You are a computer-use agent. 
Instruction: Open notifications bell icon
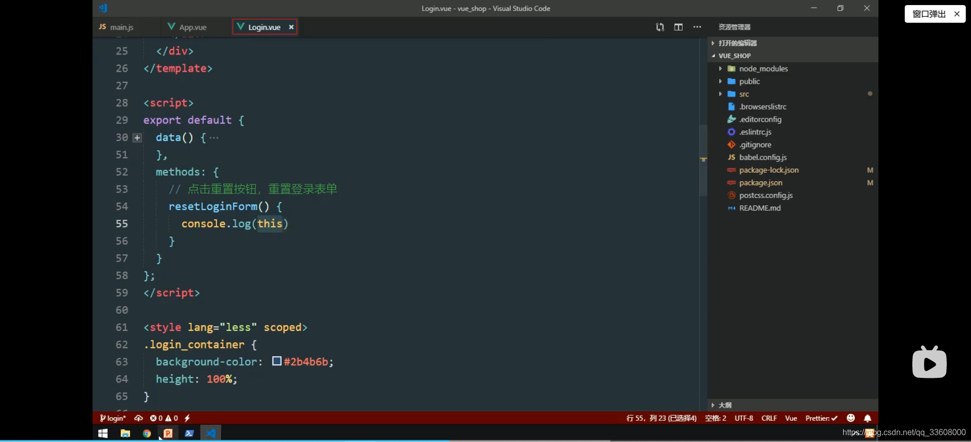[868, 418]
